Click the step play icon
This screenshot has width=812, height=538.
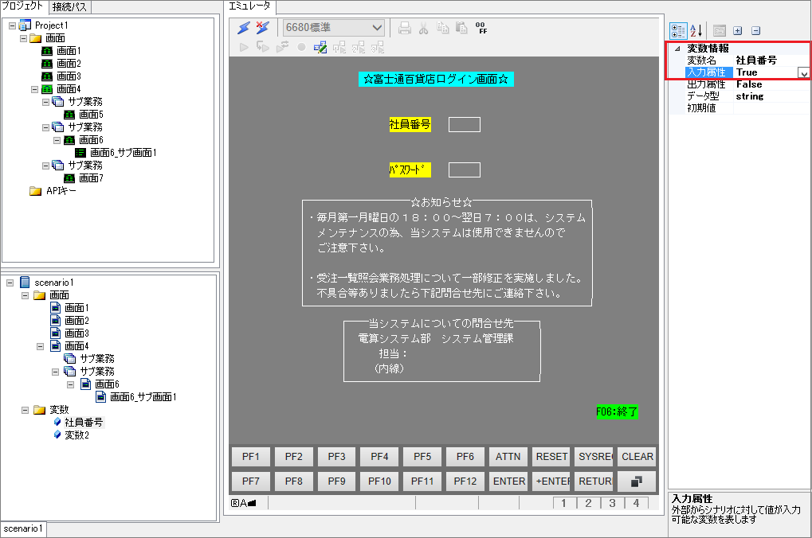pos(263,48)
